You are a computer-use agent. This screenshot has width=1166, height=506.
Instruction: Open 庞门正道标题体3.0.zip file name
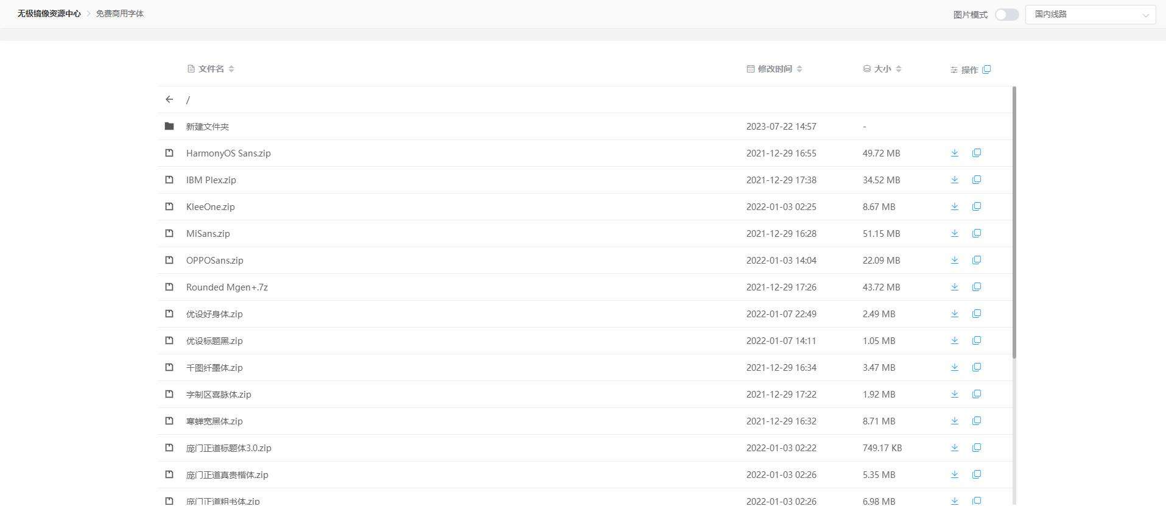click(229, 448)
